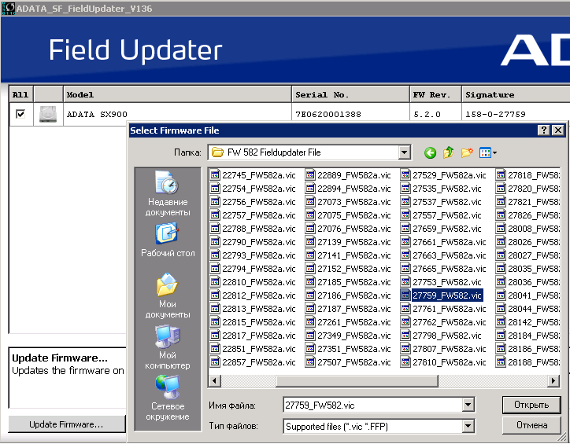This screenshot has height=444, width=570.
Task: Click the Back arrow icon in file dialog
Action: click(430, 152)
